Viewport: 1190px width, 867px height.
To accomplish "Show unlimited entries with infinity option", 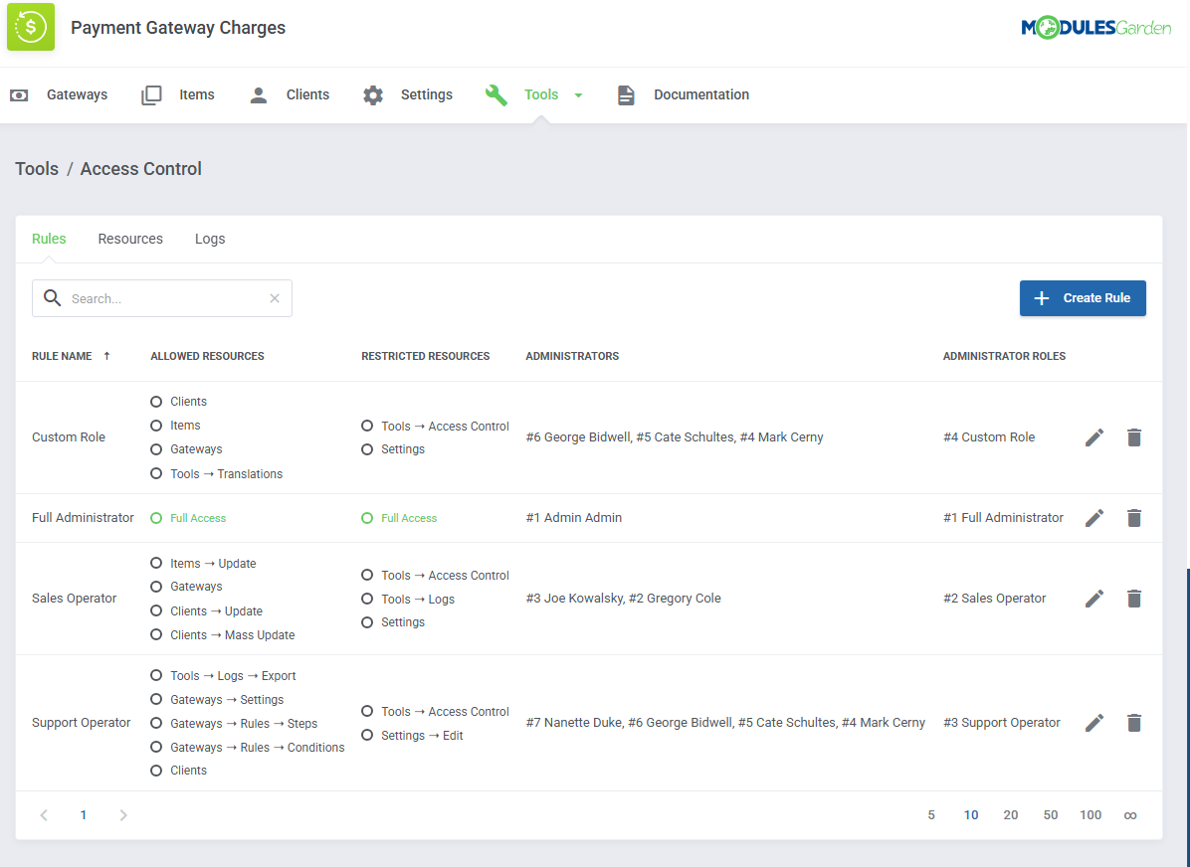I will tap(1130, 815).
